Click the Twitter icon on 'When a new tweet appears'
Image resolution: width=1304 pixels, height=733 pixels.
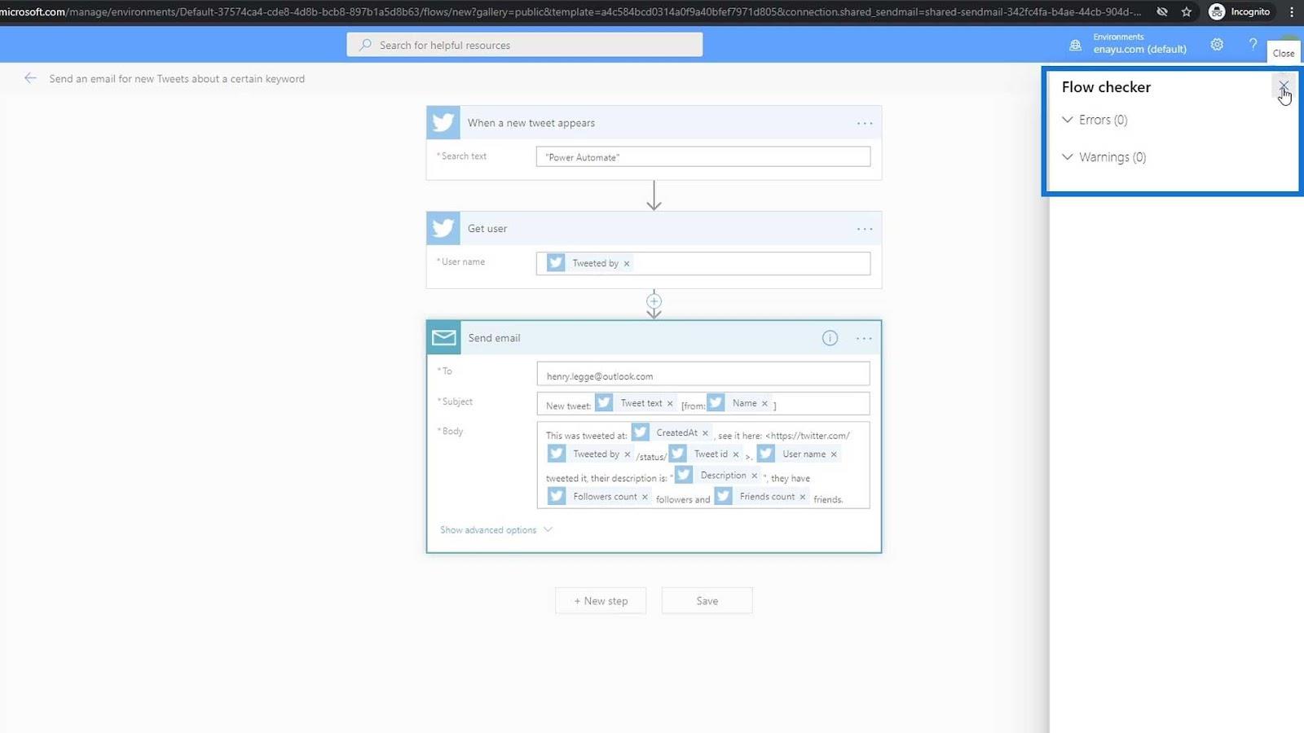pos(443,123)
